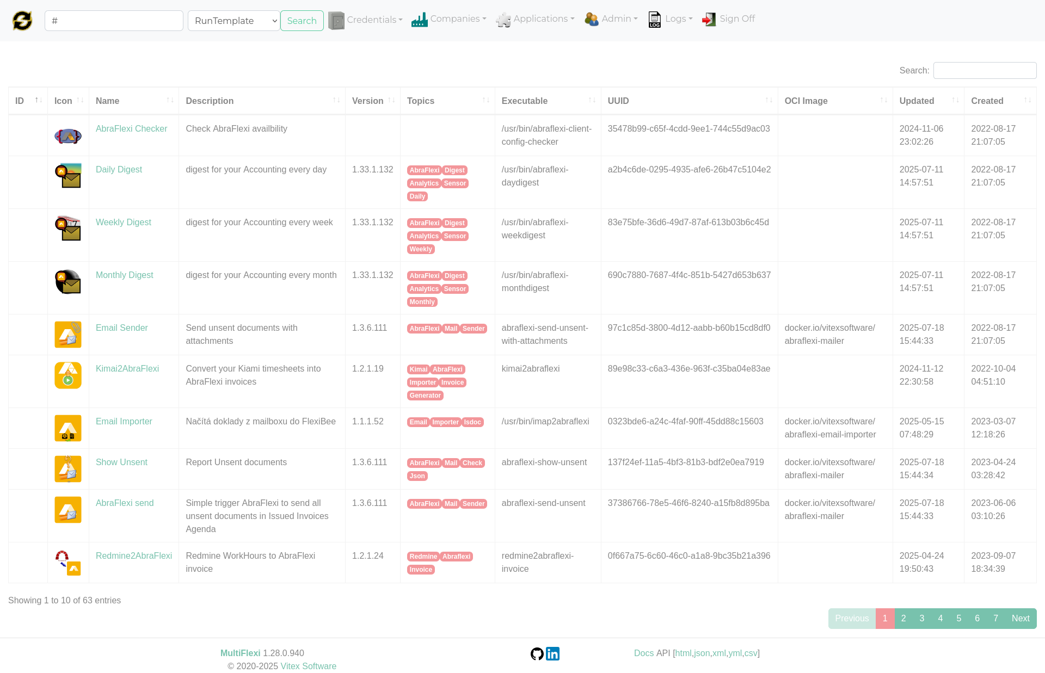This screenshot has width=1045, height=673.
Task: Open the csv API format link
Action: click(751, 653)
